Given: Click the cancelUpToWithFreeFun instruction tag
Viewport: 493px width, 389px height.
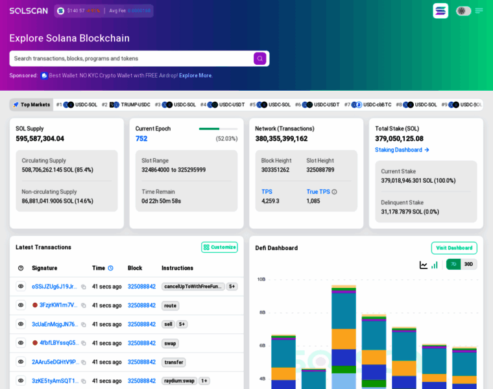Looking at the screenshot, I should click(x=193, y=287).
